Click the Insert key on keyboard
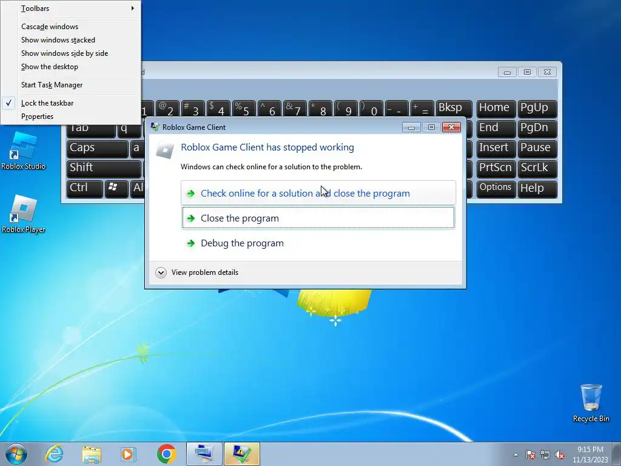Screen dimensions: 621x466 (496, 148)
